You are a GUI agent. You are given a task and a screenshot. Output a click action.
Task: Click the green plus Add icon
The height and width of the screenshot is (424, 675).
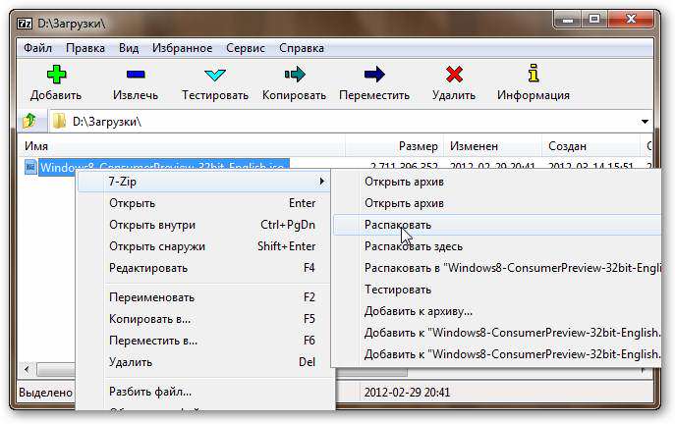coord(55,76)
